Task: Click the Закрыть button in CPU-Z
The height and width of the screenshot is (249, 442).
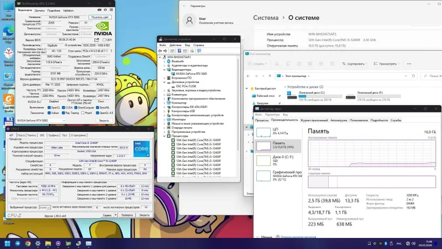Action: [144, 215]
